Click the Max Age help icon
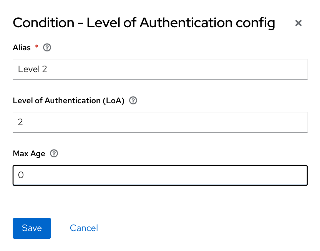 [x=54, y=154]
